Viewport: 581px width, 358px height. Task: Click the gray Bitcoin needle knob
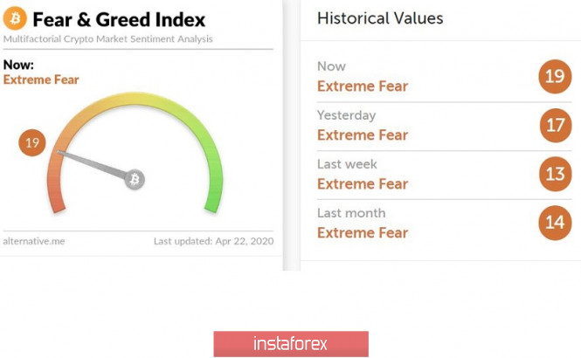click(x=135, y=179)
